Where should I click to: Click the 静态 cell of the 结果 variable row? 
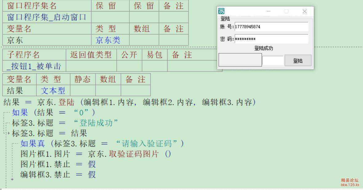coord(83,90)
